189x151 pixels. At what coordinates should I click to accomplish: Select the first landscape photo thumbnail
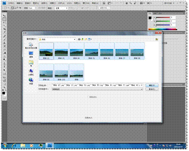point(46,51)
